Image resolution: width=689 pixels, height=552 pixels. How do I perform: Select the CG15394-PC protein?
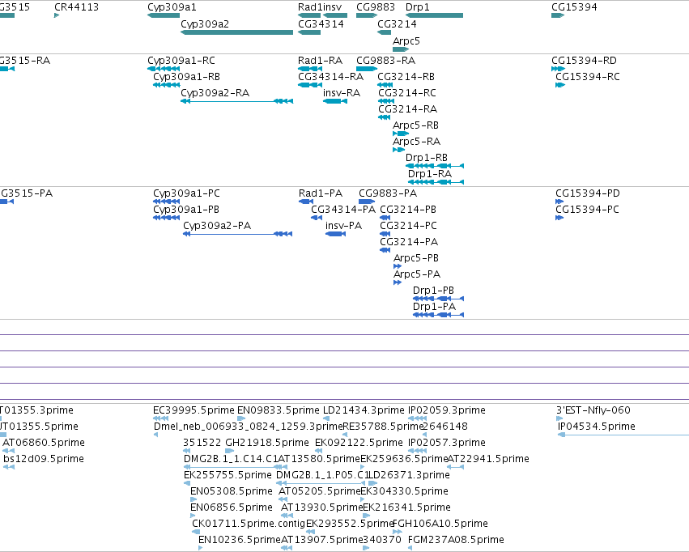coord(559,218)
